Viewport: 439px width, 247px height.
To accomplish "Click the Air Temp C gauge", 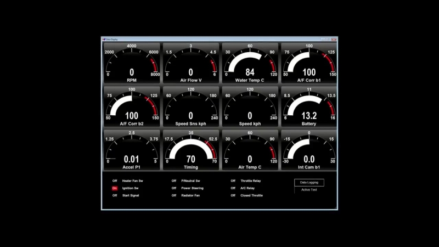I will [250, 149].
